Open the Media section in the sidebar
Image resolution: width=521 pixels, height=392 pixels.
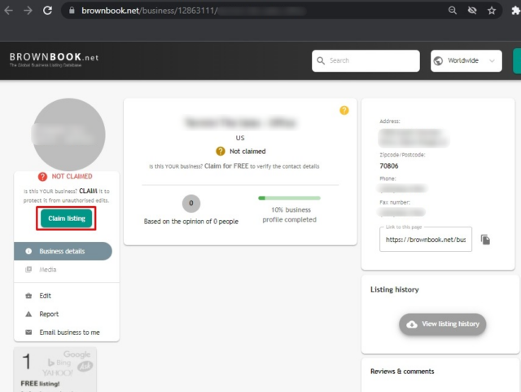pos(49,270)
